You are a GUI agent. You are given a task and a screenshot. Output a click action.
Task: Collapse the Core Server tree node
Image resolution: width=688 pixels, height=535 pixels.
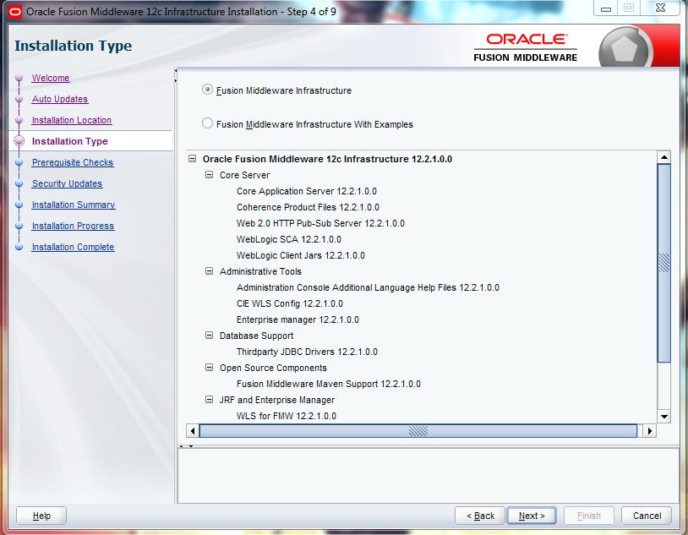pos(210,175)
